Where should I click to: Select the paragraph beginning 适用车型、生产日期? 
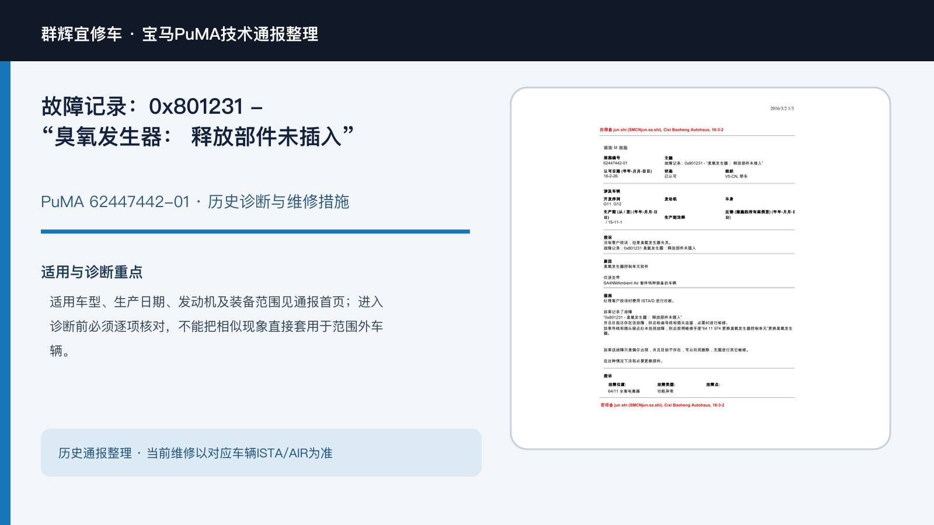[216, 326]
